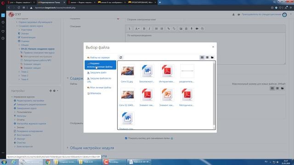Open the Настройки block gear menu
This screenshot has width=294, height=165.
pyautogui.click(x=55, y=91)
